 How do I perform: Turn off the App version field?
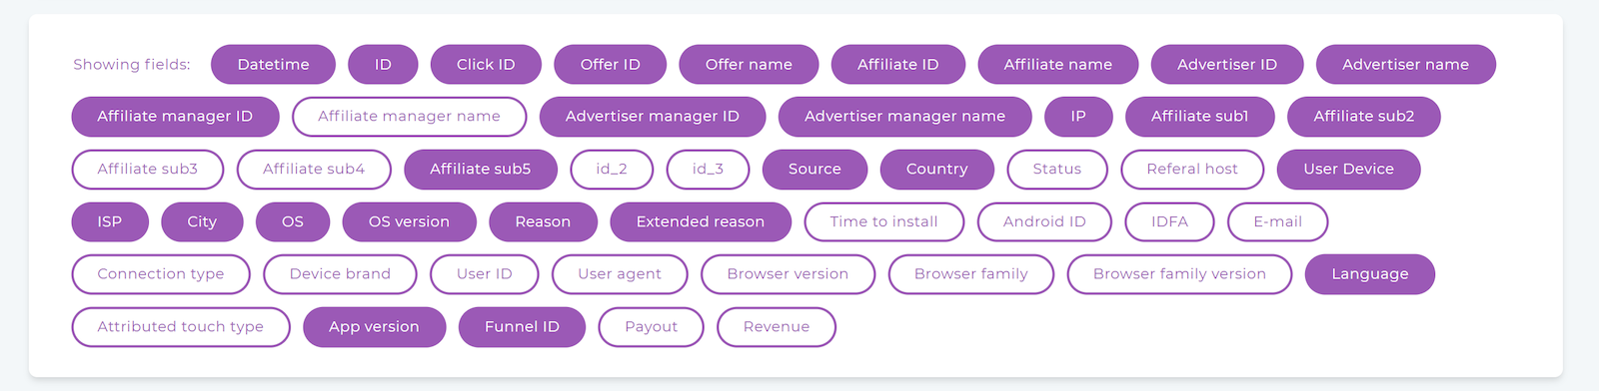pyautogui.click(x=374, y=327)
